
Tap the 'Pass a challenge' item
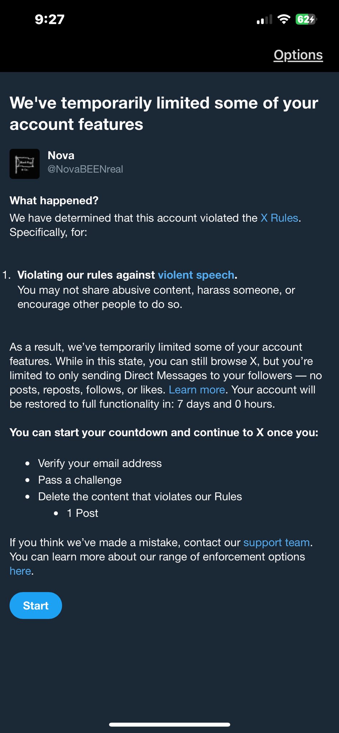pyautogui.click(x=80, y=480)
